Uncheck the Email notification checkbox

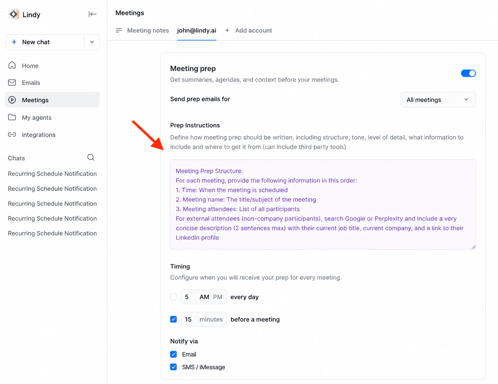(173, 354)
